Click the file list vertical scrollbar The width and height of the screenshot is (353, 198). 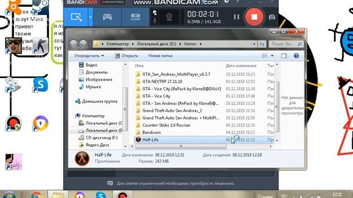point(277,107)
